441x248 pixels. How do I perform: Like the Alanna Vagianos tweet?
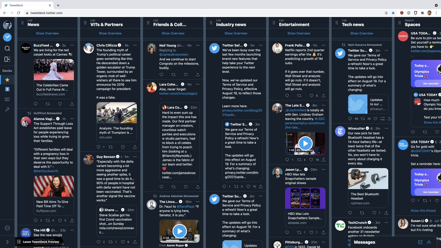click(60, 220)
